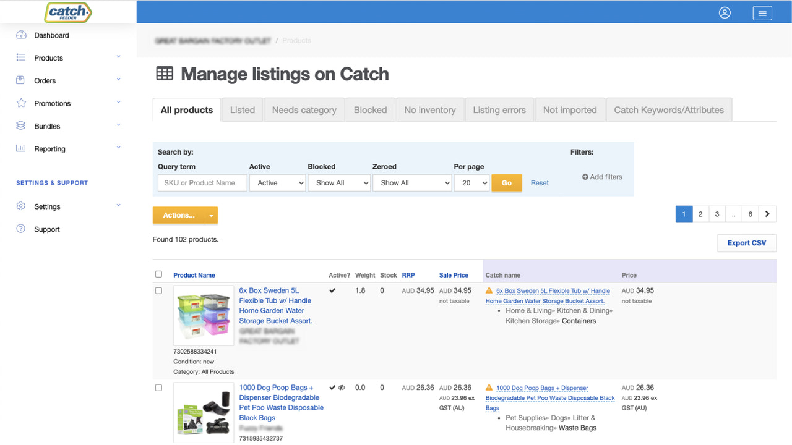Open the user account icon top right
Image resolution: width=792 pixels, height=445 pixels.
tap(725, 12)
